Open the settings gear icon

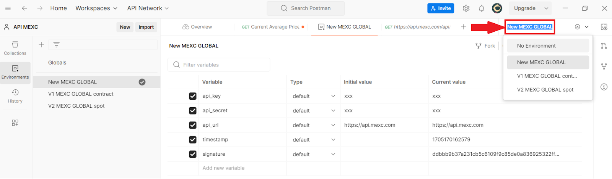[466, 8]
